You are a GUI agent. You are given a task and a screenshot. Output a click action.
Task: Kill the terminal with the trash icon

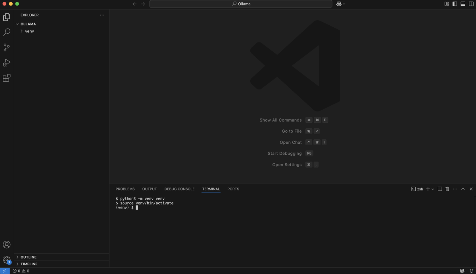447,189
